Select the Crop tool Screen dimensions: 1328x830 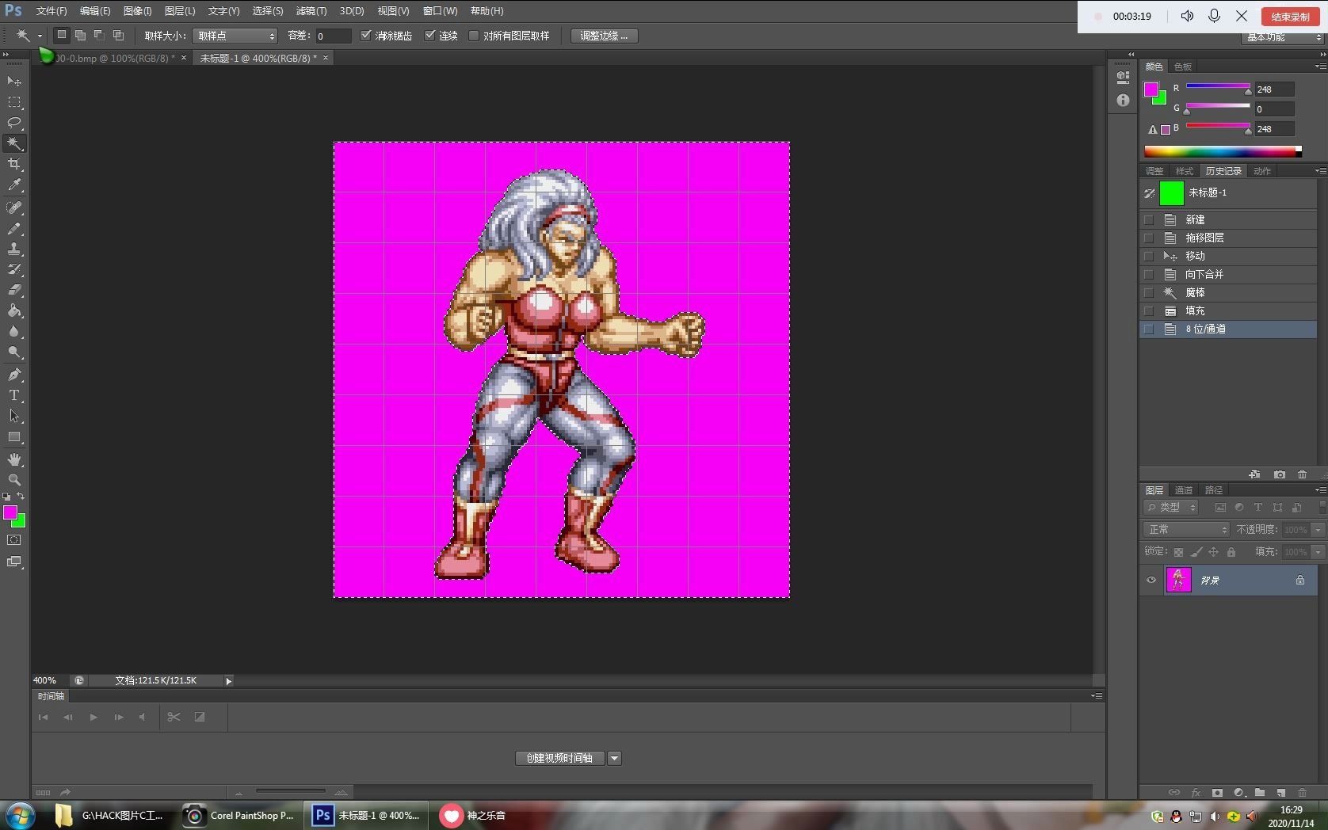coord(14,164)
